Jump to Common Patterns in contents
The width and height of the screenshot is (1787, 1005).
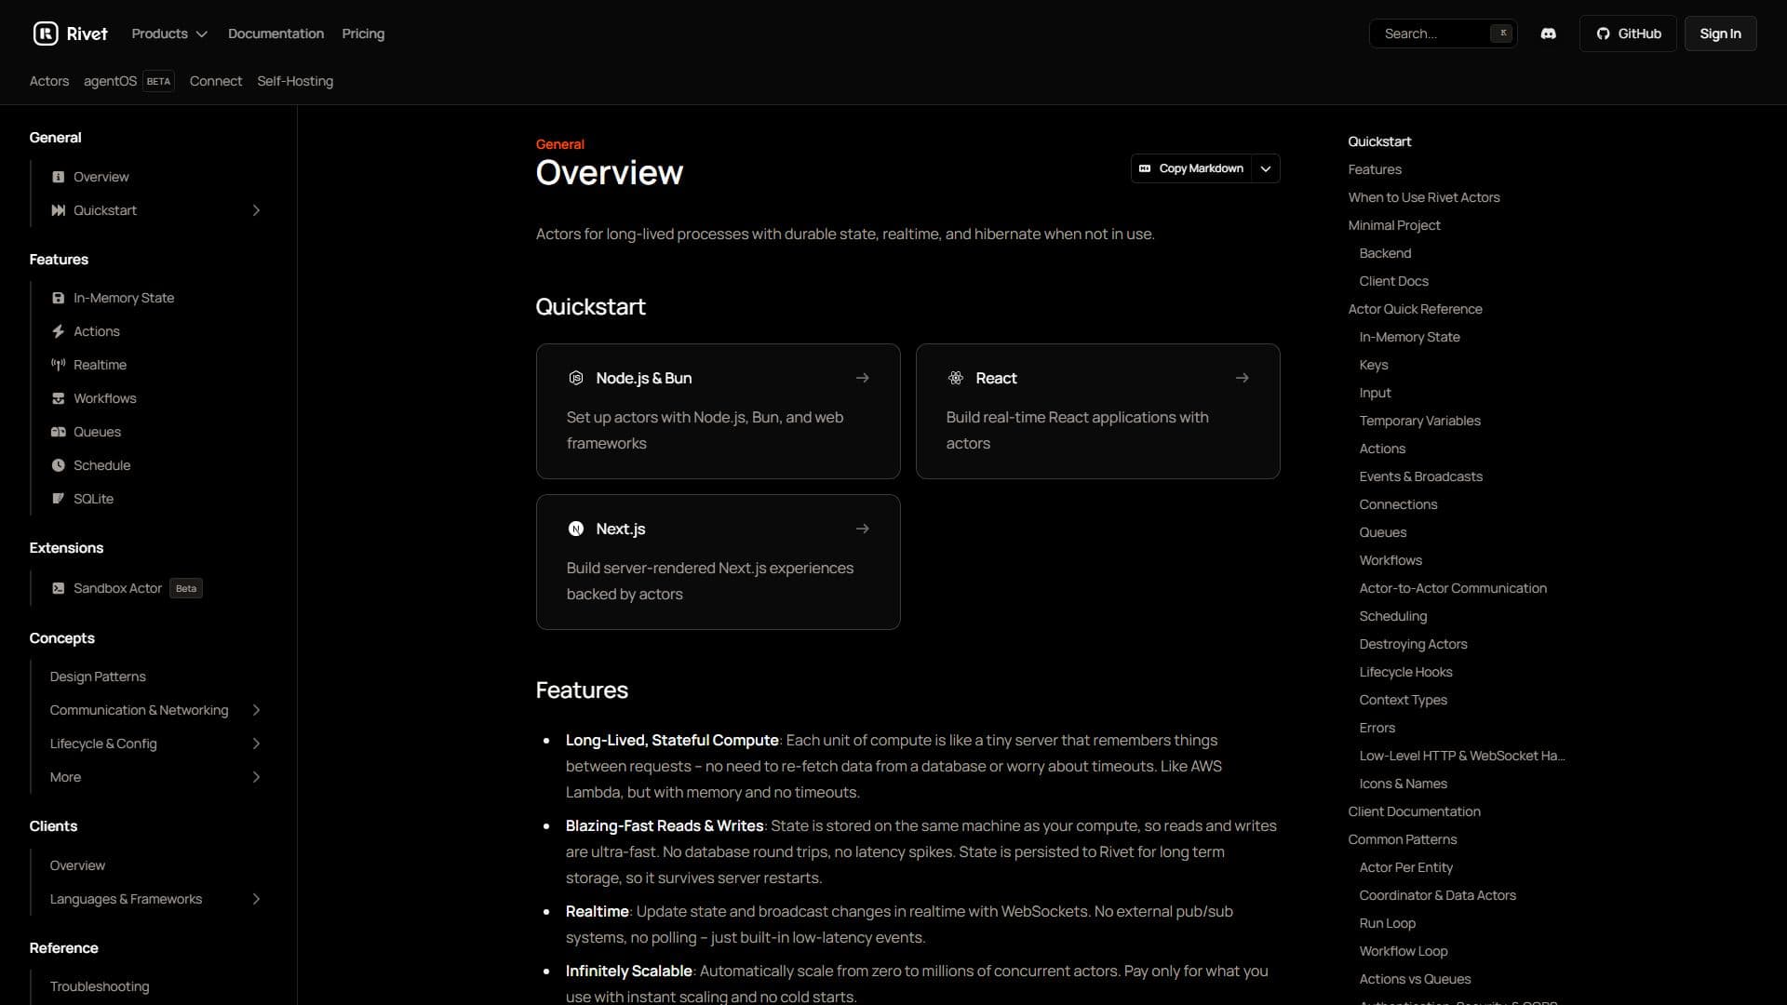click(1403, 839)
